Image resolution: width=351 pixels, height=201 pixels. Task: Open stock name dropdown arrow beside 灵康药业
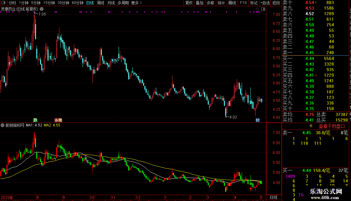42,9
